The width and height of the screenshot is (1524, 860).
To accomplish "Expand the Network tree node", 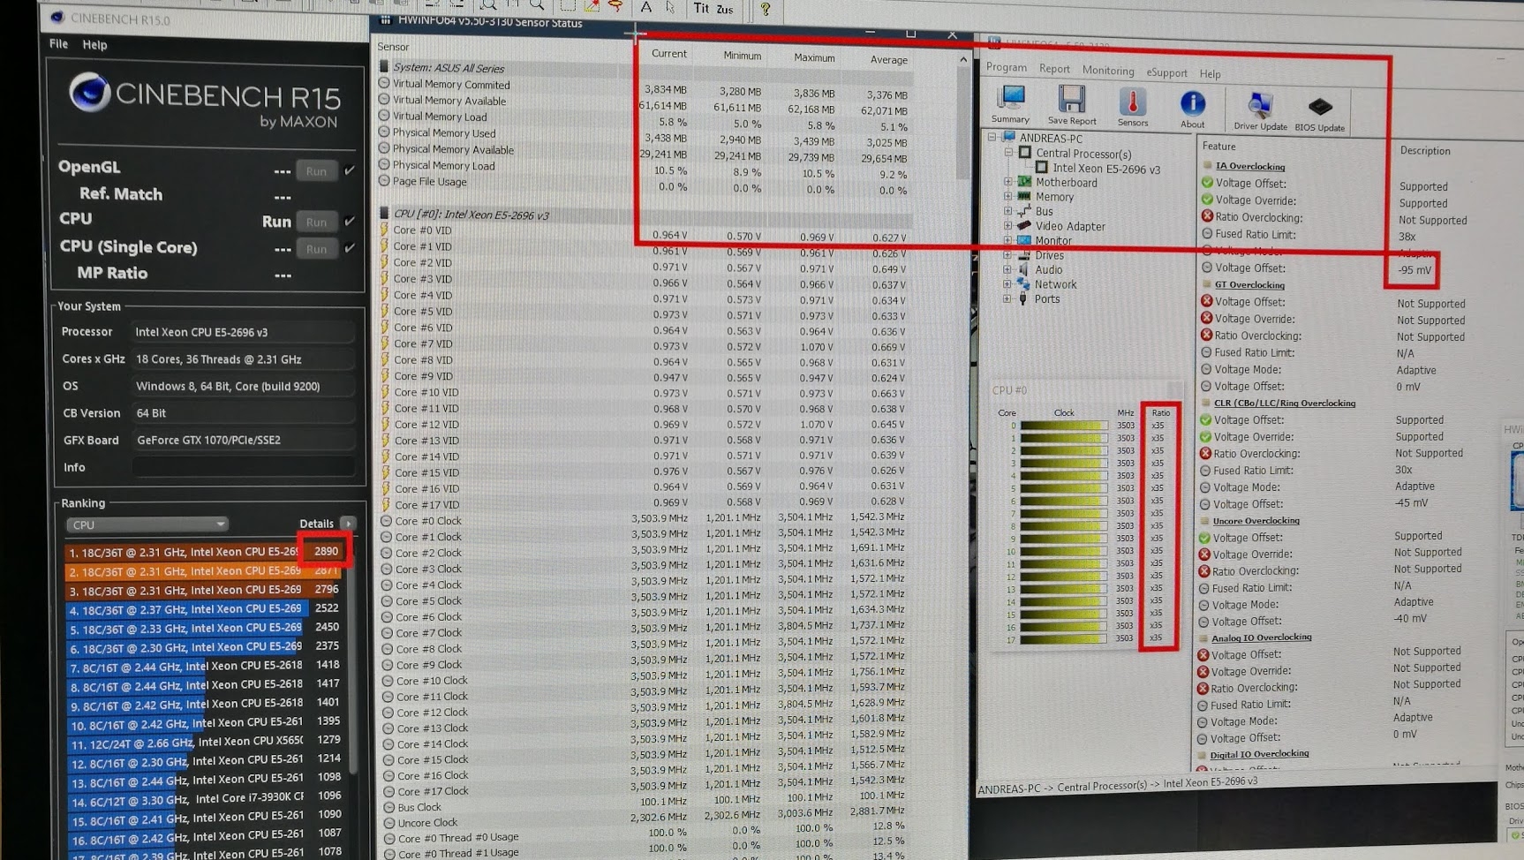I will (1007, 284).
